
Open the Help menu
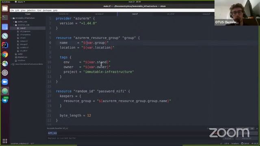point(55,11)
